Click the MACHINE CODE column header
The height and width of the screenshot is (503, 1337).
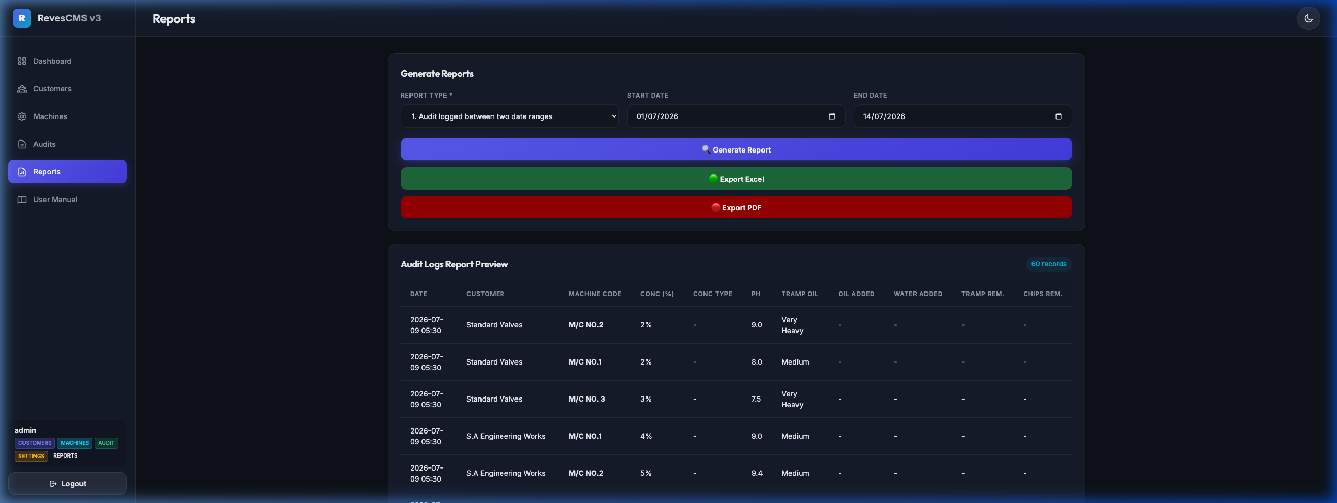tap(595, 294)
